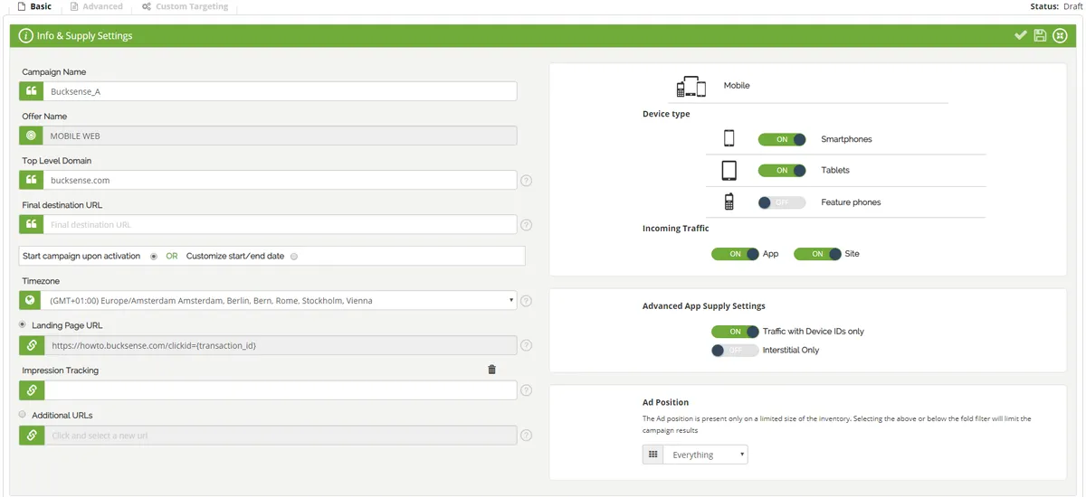The image size is (1086, 497).
Task: Open help for Impression Tracking
Action: click(527, 390)
